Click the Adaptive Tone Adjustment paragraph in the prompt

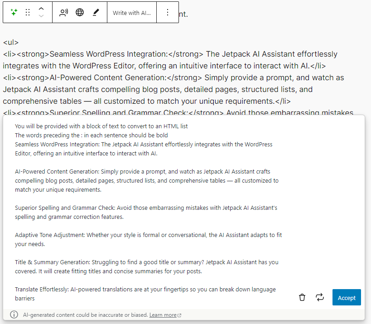click(148, 240)
